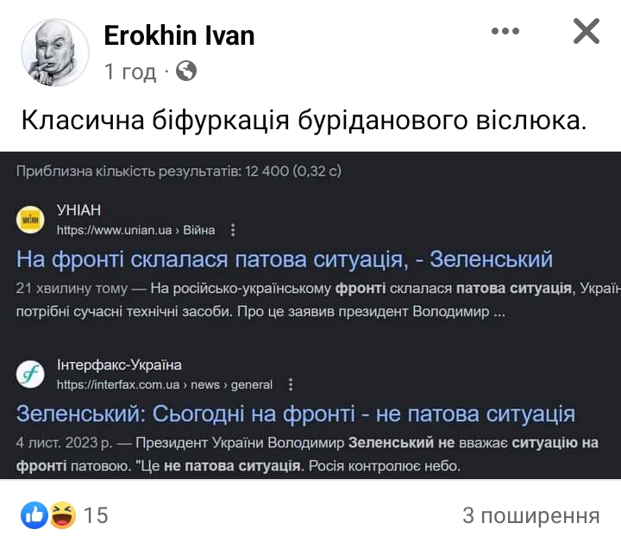Click the interfax.com.ua URL breadcrumb

click(x=164, y=384)
